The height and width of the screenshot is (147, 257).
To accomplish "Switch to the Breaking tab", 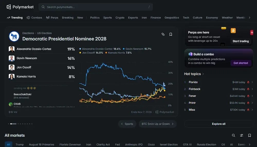I will coord(68,18).
